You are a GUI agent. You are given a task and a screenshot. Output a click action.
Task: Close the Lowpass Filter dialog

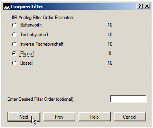[147, 6]
